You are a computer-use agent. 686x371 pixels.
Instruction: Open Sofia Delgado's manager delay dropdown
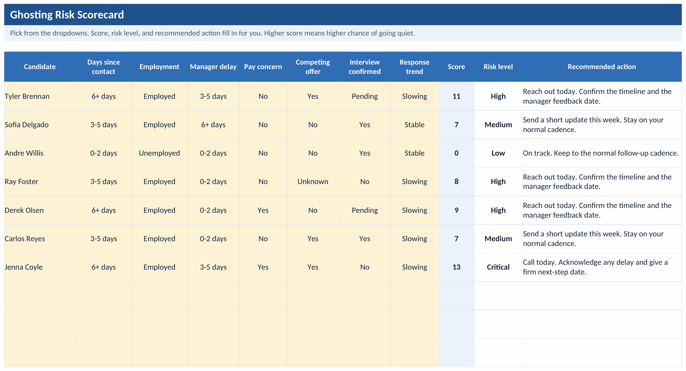(213, 125)
